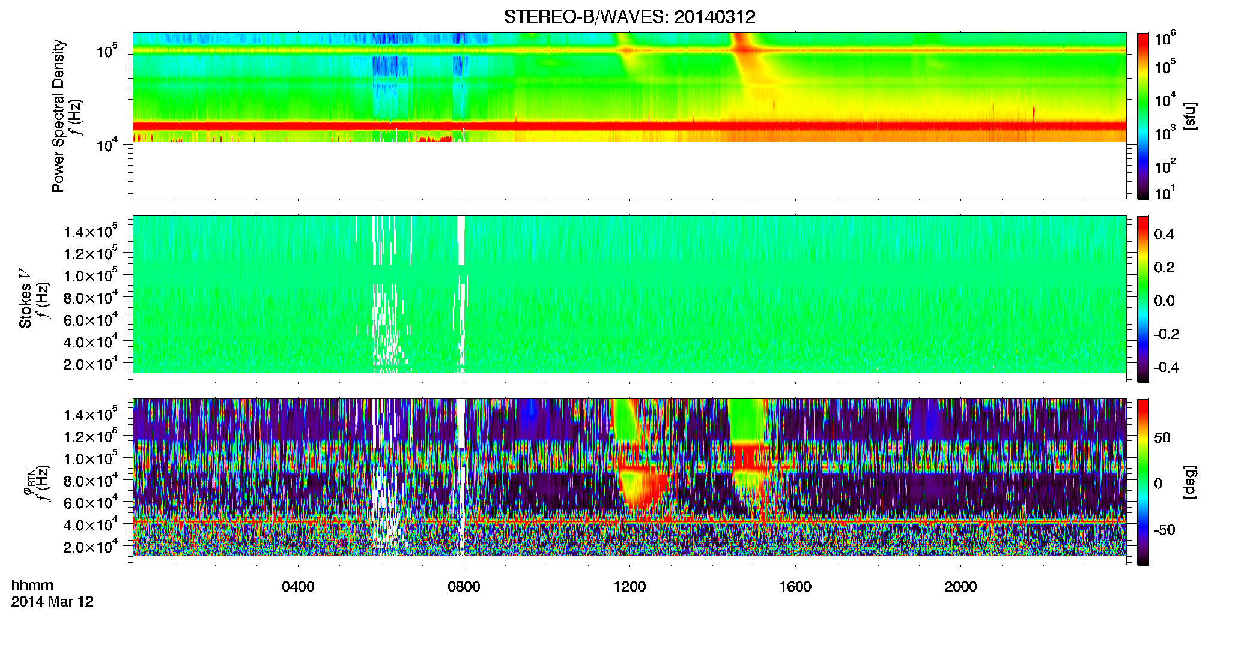Click the 50 label on degrees colorbar

[1162, 437]
